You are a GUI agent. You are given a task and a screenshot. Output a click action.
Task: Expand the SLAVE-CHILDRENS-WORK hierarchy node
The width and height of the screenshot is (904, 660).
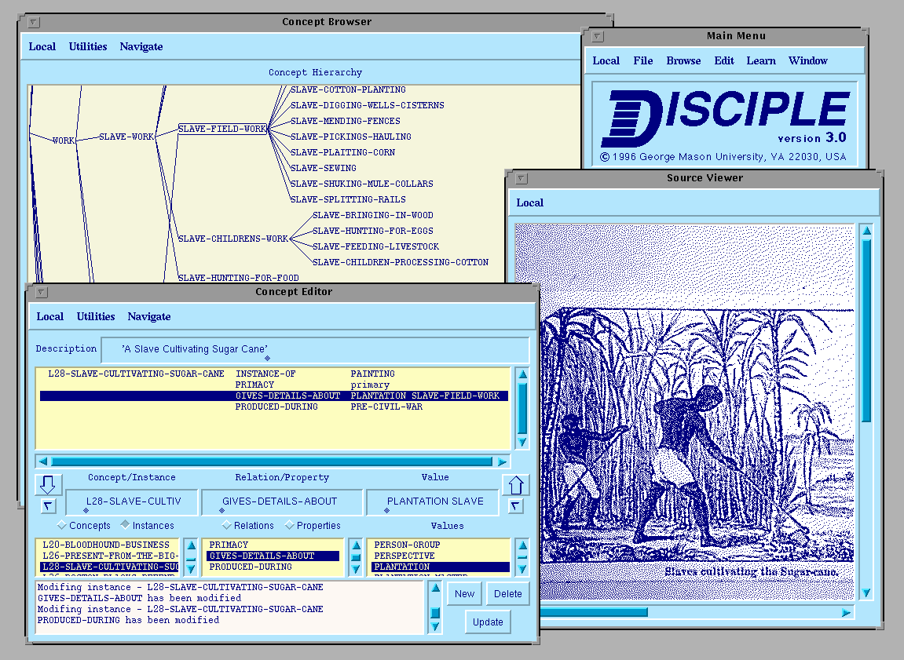[233, 239]
